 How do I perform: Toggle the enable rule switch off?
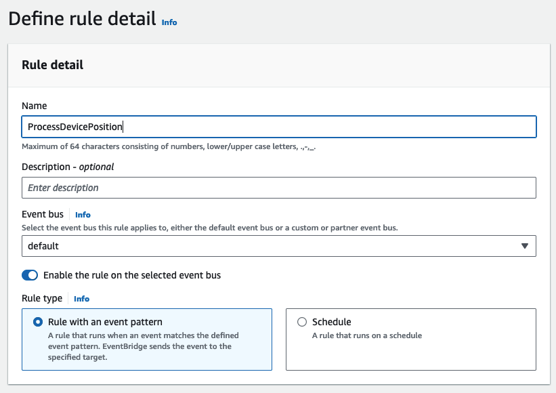30,275
